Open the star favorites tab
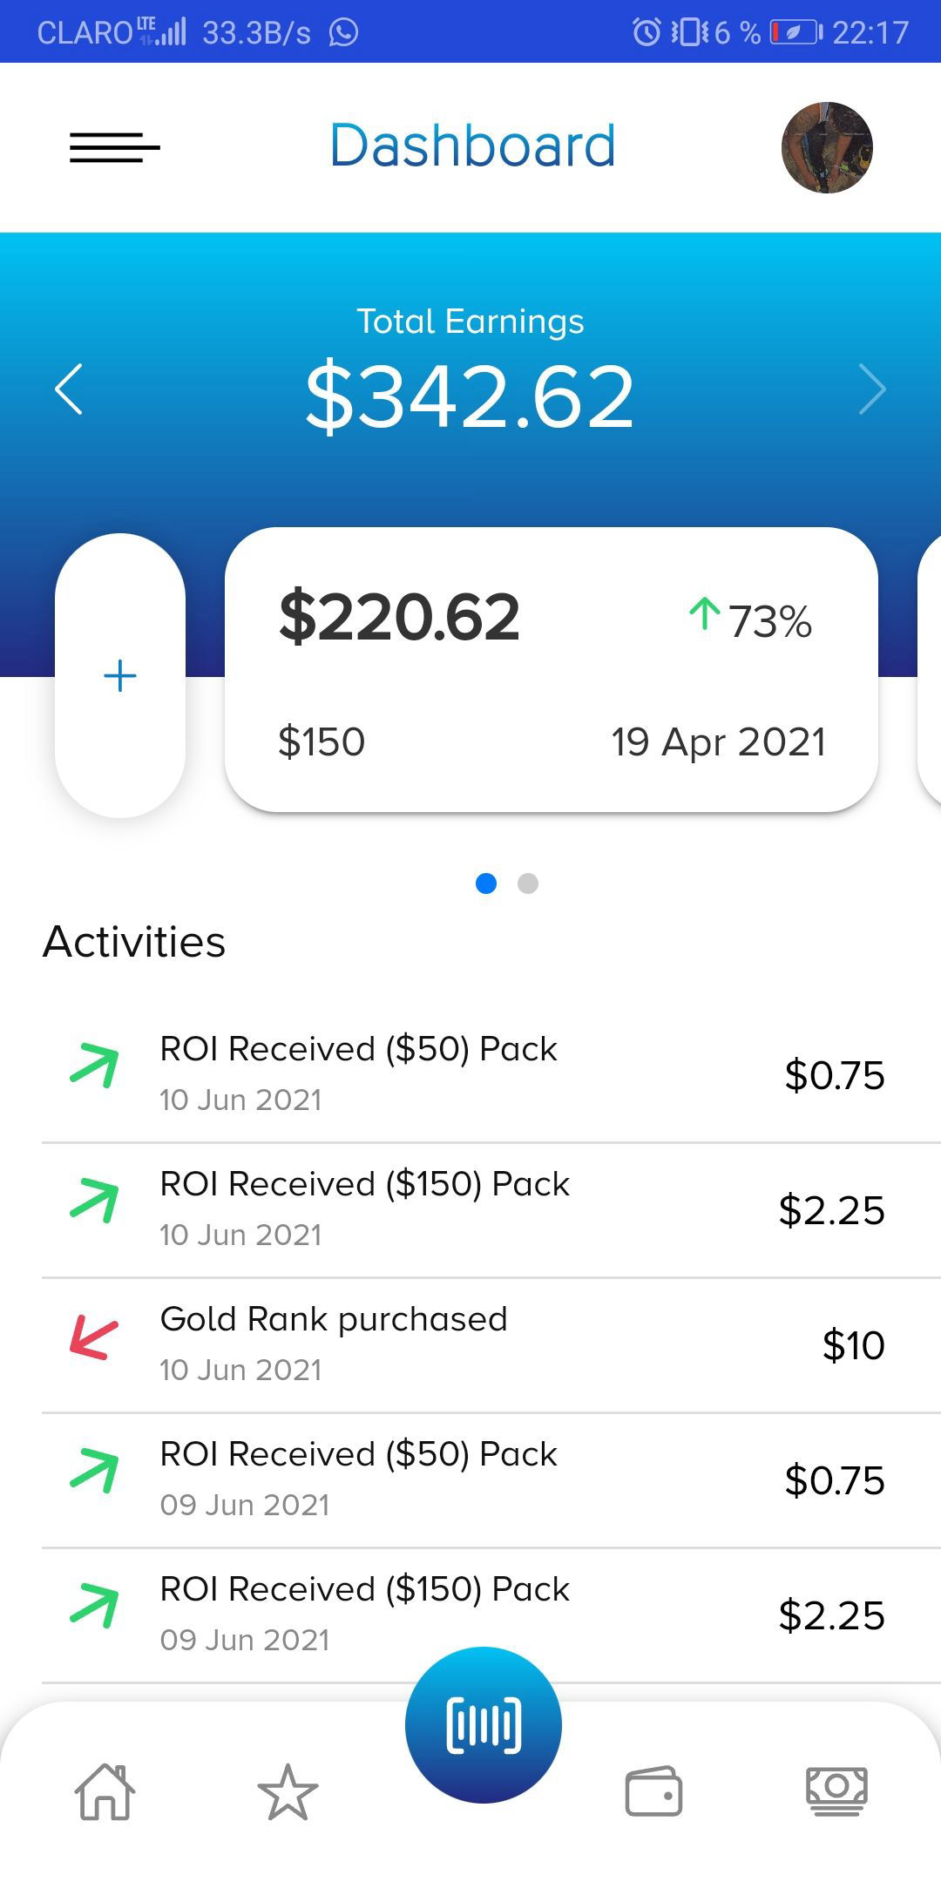941x1882 pixels. (288, 1792)
